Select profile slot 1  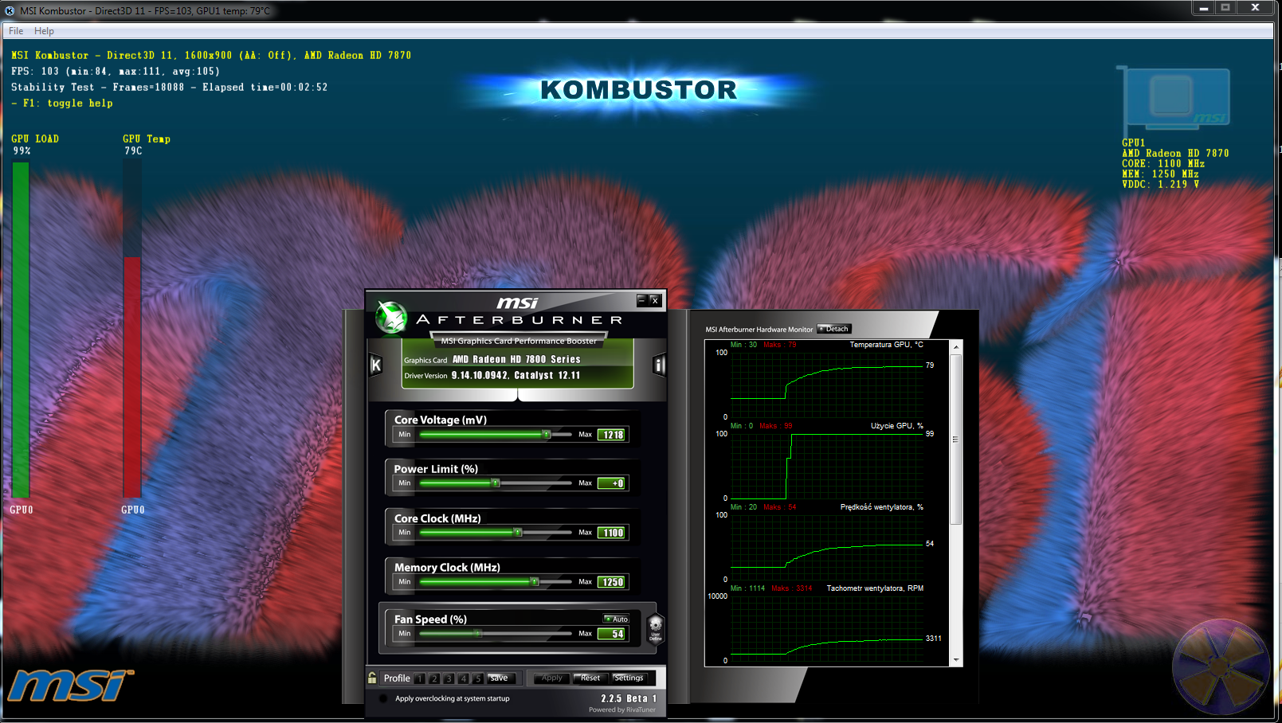coord(420,678)
